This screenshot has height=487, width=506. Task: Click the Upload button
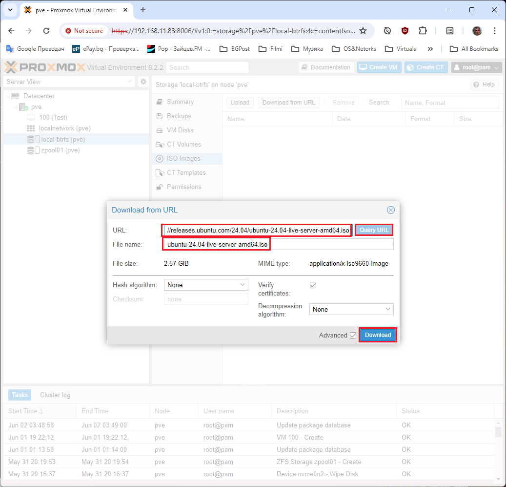[x=240, y=103]
